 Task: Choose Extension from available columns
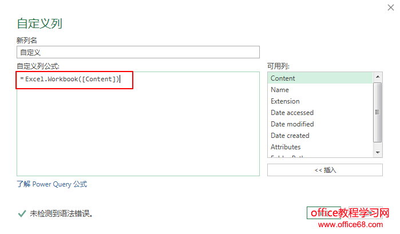pyautogui.click(x=285, y=101)
